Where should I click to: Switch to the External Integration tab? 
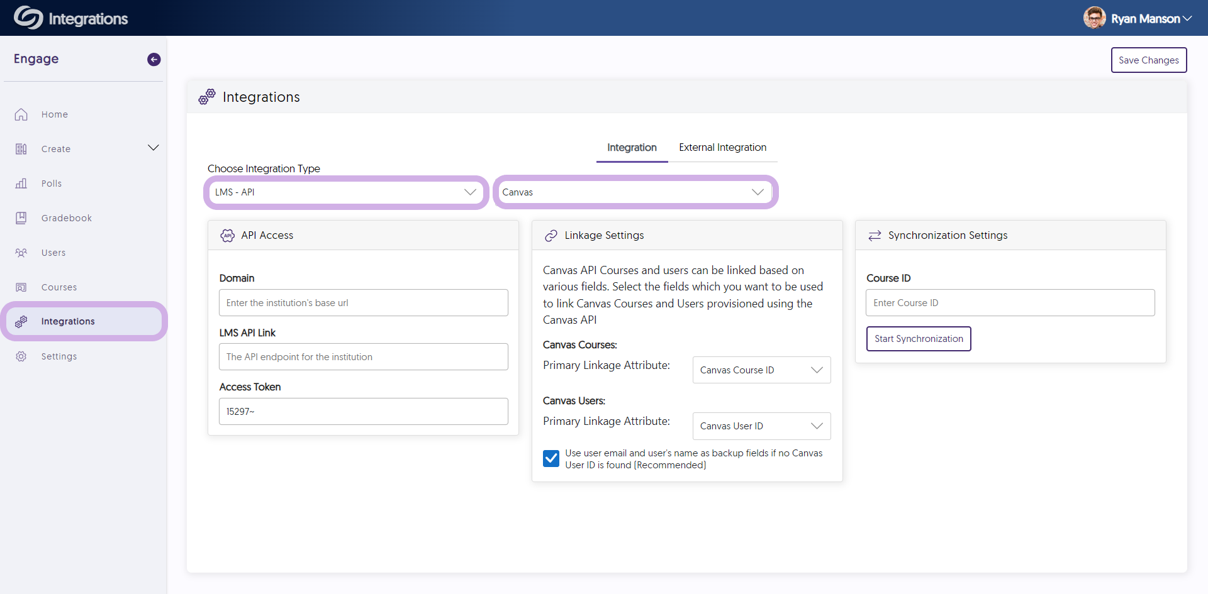point(722,148)
